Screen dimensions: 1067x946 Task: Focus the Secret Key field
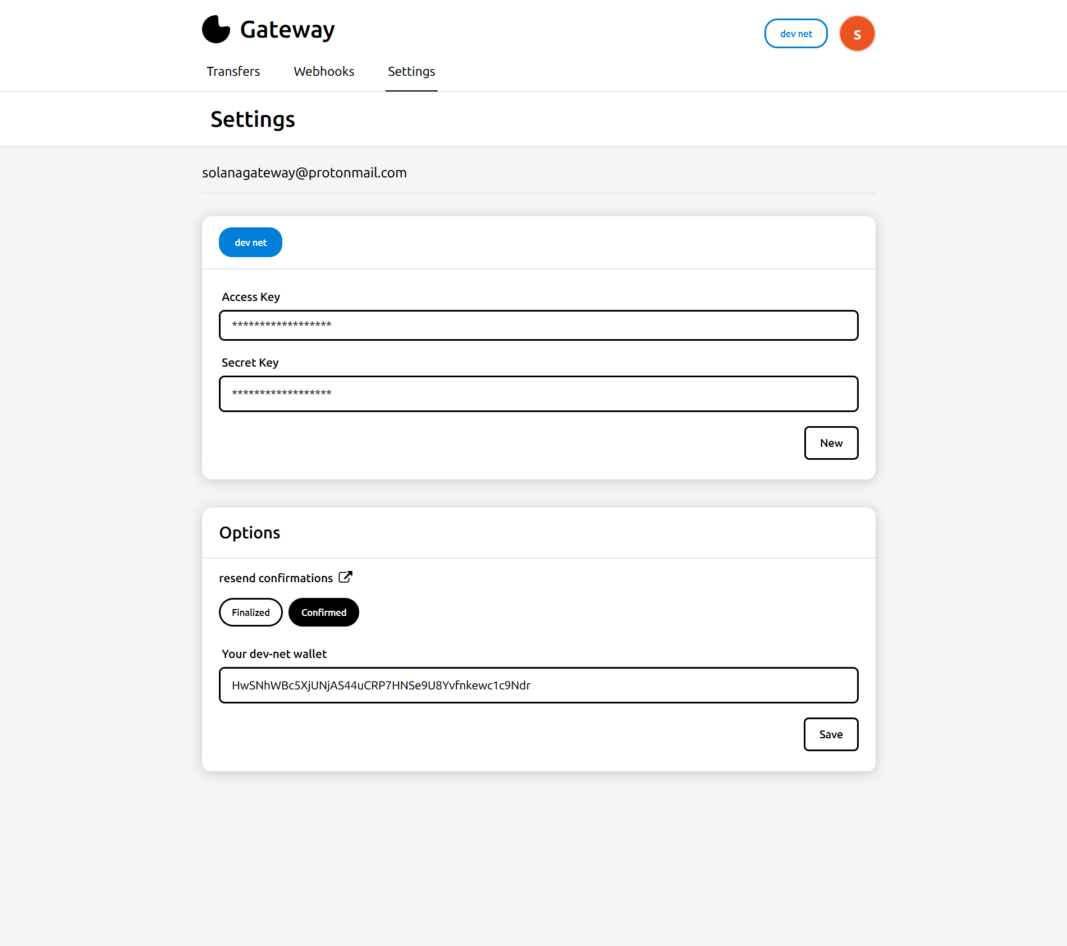tap(538, 394)
